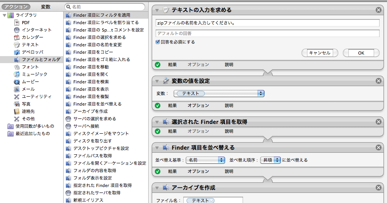The image size is (387, 203).
Task: Select Finder 項目の名前を変更 action
Action: (106, 45)
